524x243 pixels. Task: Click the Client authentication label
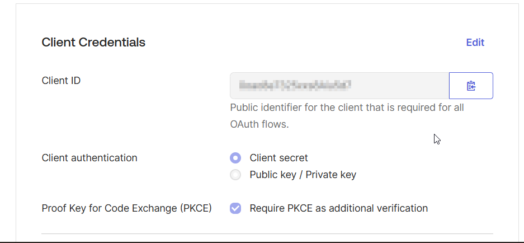[x=89, y=158]
